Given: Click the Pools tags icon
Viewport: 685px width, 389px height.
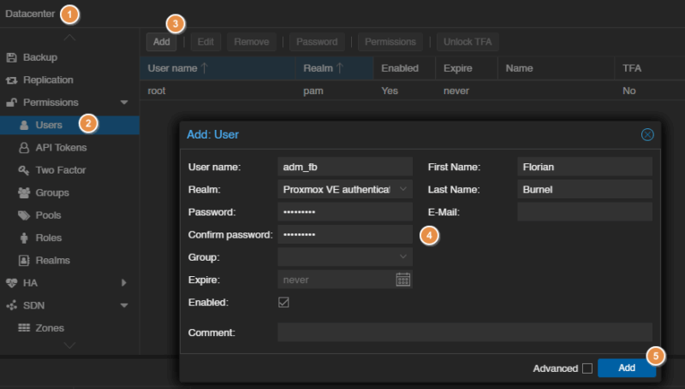Looking at the screenshot, I should 25,215.
